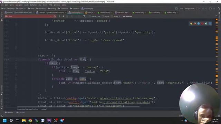
Task: Show hidden system tray icons
Action: point(182,121)
